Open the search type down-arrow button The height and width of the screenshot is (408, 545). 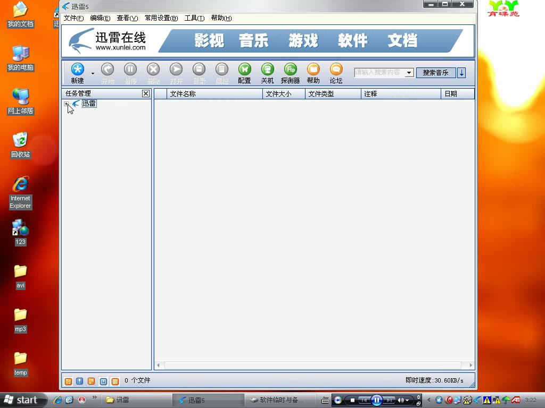tap(461, 72)
